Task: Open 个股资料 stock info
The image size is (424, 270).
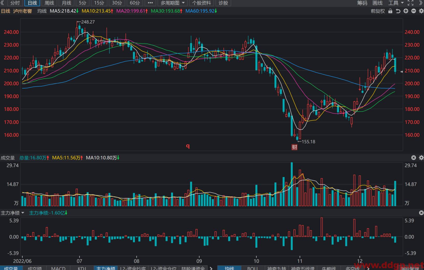Action: point(202,3)
